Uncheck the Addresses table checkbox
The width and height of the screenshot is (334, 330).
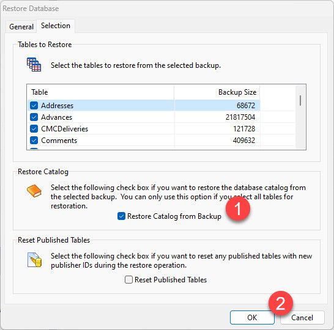click(34, 106)
